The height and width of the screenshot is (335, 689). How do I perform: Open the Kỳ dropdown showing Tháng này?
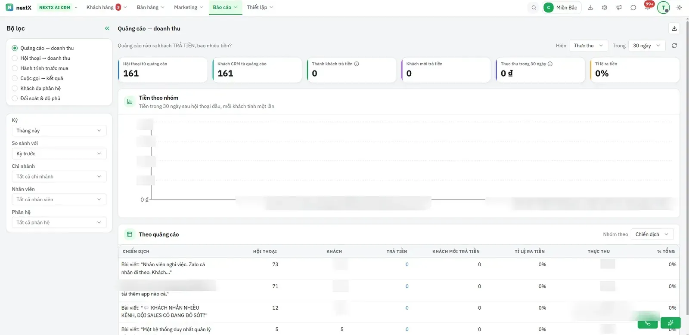59,131
